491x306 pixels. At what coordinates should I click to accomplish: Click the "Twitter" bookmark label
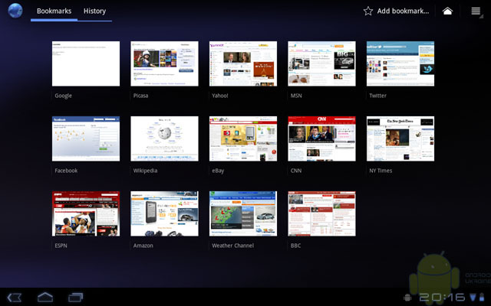pyautogui.click(x=377, y=96)
